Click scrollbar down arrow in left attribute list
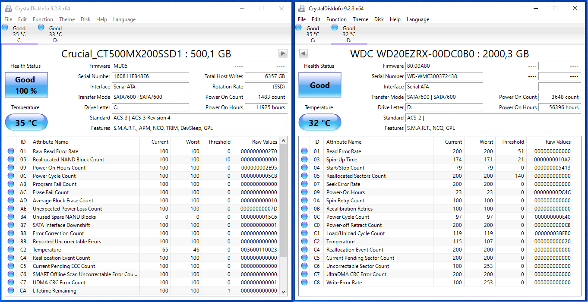Image resolution: width=588 pixels, height=302 pixels. coord(284,292)
